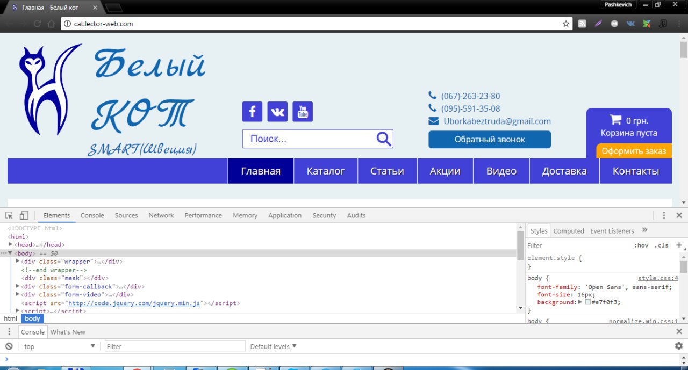The image size is (688, 370).
Task: Go to browser home page
Action: point(51,24)
